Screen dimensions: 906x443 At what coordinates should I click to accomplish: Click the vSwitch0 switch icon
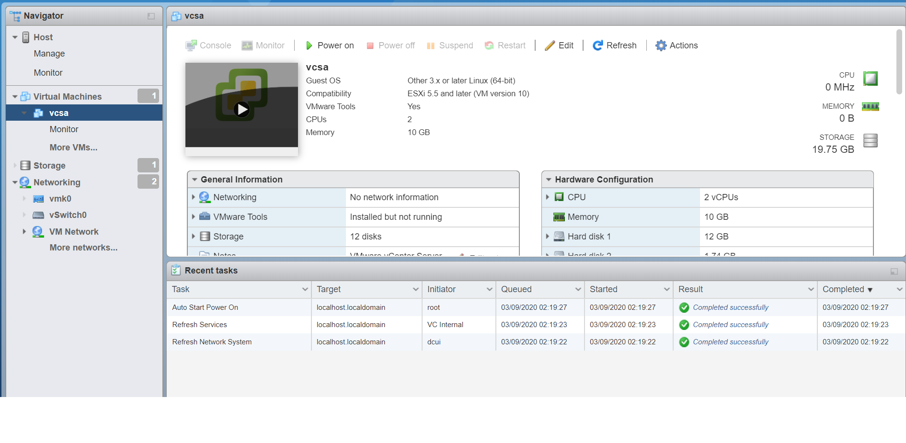click(38, 215)
